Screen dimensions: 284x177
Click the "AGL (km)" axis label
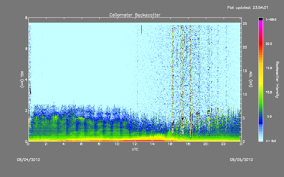point(22,79)
